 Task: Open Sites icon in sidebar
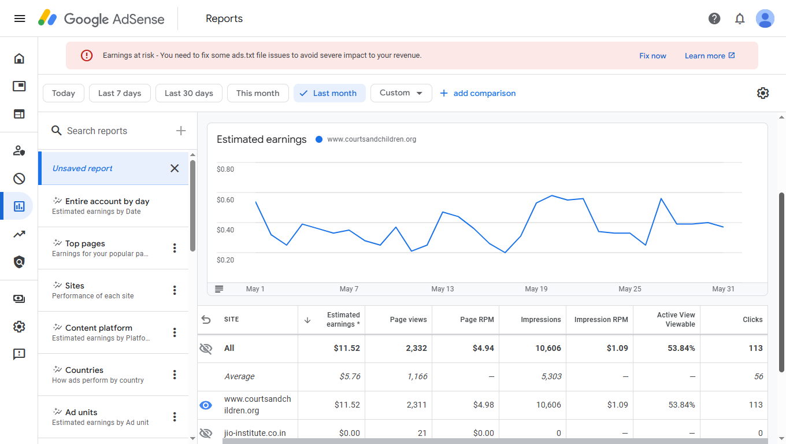19,114
